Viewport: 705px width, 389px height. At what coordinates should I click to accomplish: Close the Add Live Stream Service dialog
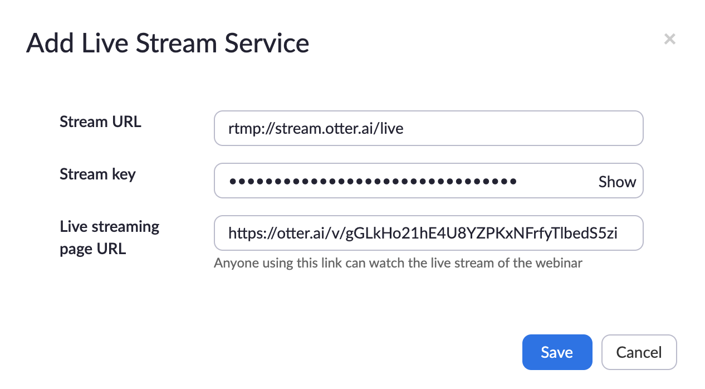pyautogui.click(x=669, y=39)
